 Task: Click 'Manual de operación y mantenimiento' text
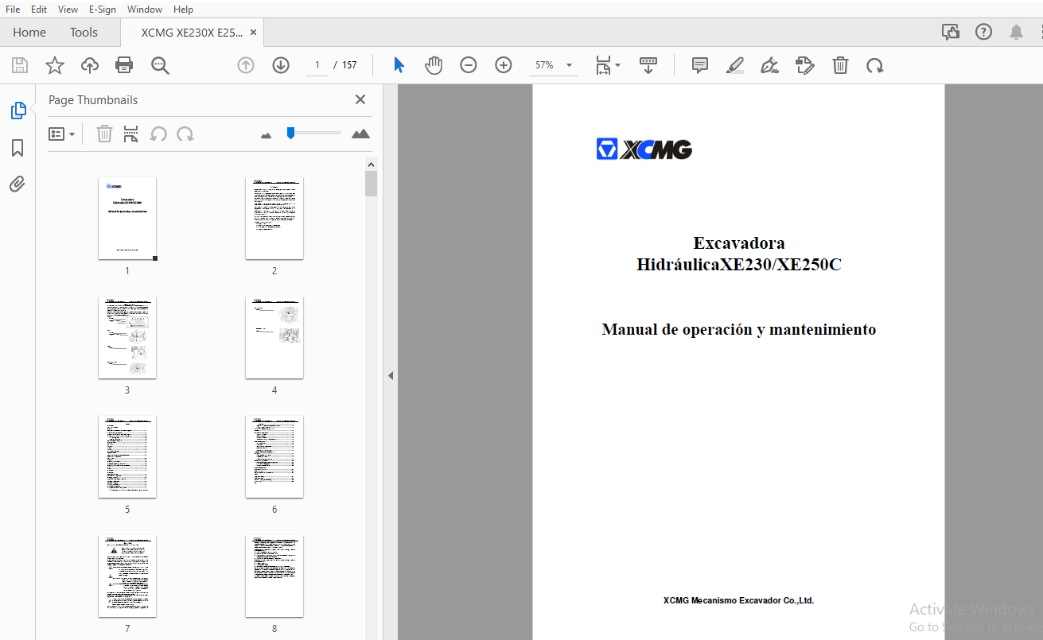[x=739, y=329]
